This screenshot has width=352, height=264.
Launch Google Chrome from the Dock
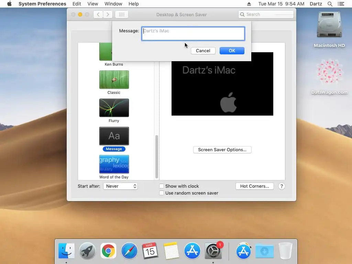point(108,251)
